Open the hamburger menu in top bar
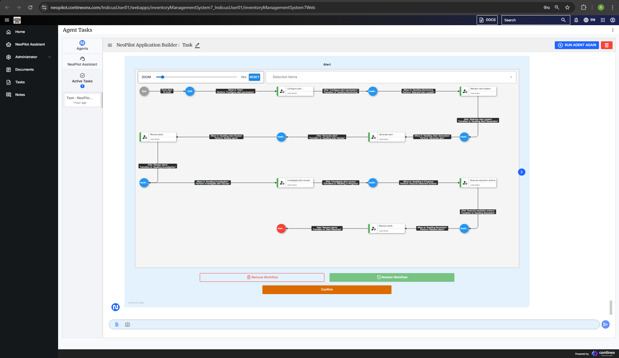The image size is (619, 358). point(7,20)
